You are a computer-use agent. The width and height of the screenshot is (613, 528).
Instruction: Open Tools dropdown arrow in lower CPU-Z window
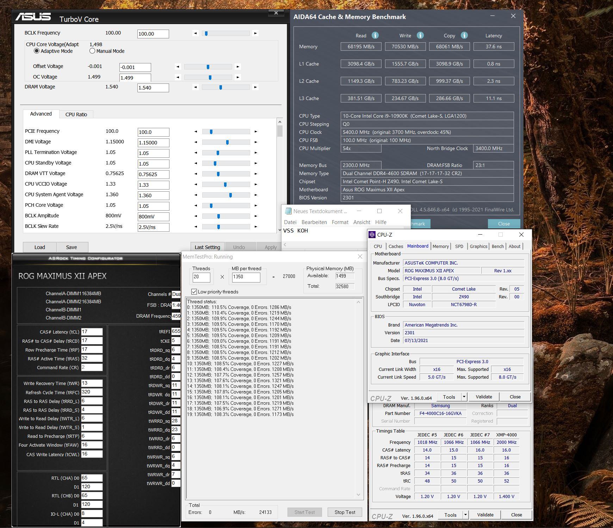465,515
